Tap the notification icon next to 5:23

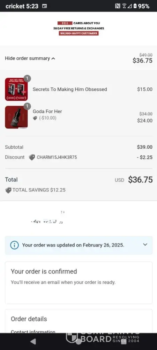tap(44, 6)
